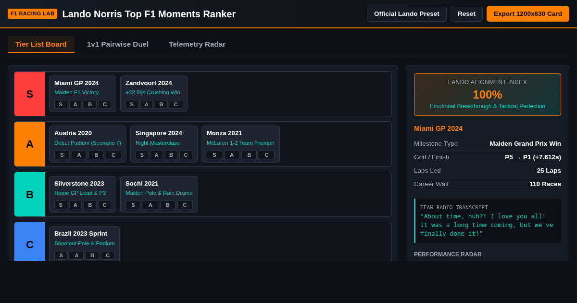Select the Miami GP 2024 card title

pyautogui.click(x=76, y=83)
